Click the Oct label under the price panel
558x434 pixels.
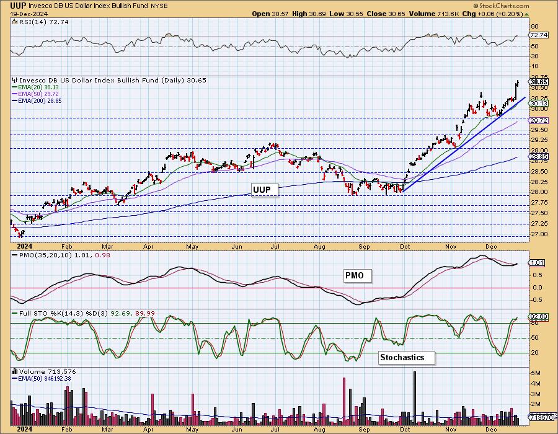coord(405,247)
